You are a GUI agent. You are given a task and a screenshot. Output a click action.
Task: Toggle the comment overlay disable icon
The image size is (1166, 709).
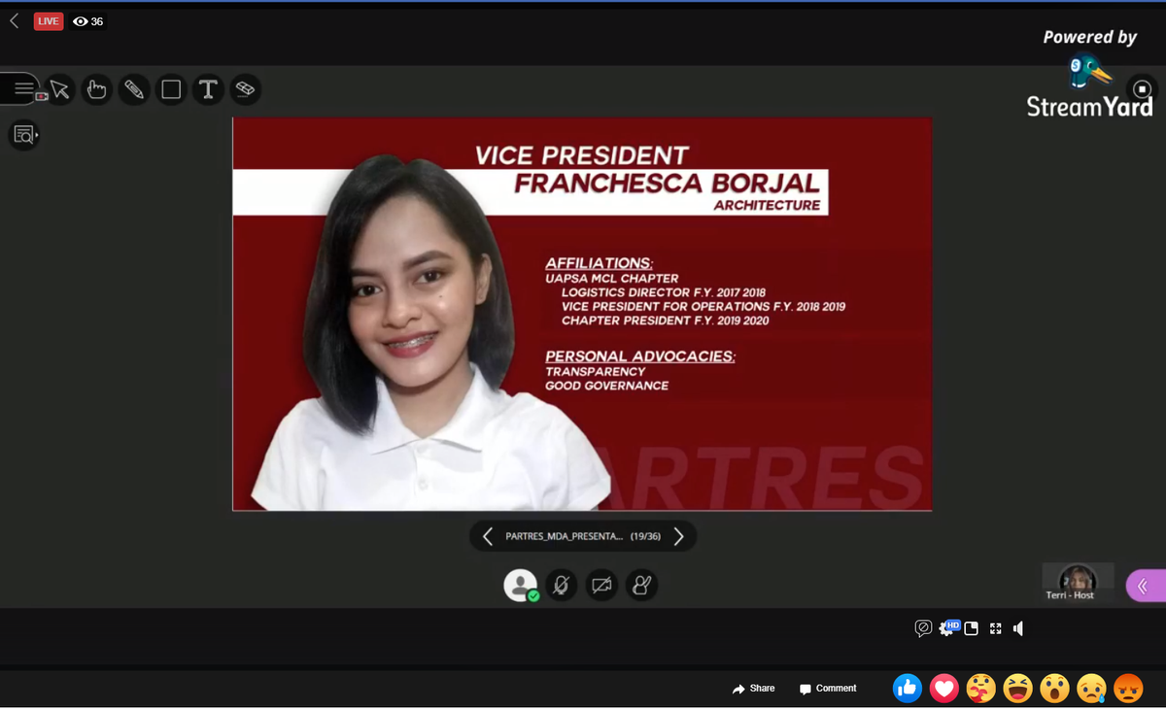(923, 628)
